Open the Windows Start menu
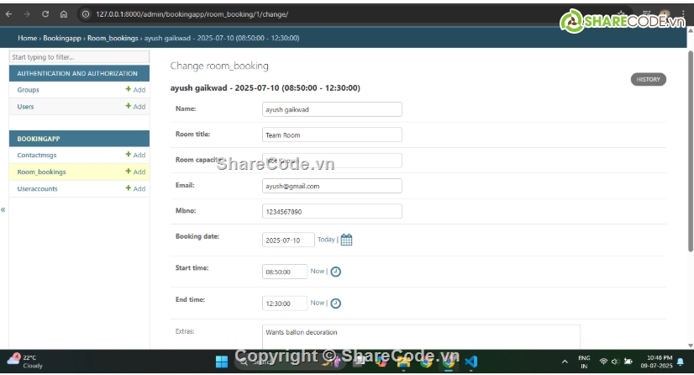 (222, 362)
